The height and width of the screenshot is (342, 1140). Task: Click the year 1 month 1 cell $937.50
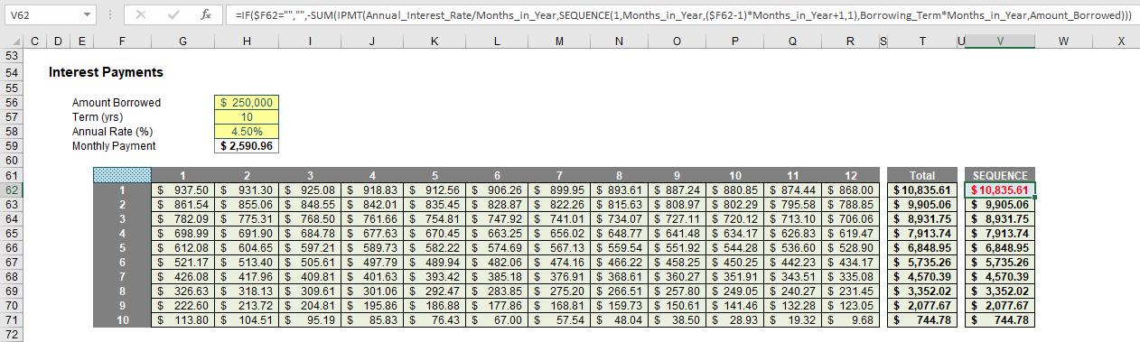182,190
